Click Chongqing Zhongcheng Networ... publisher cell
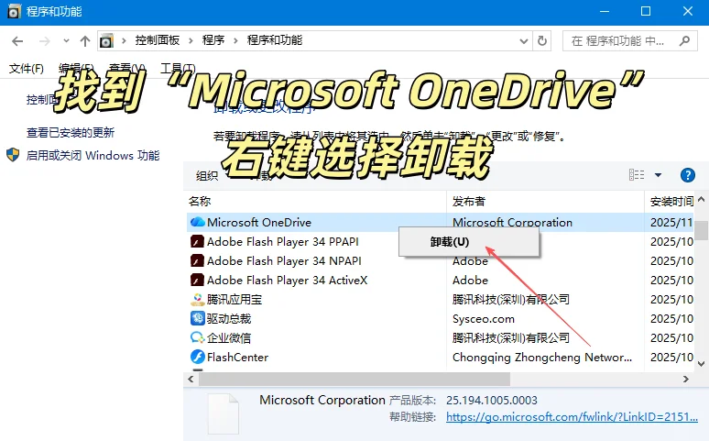709x441 pixels. [x=542, y=358]
